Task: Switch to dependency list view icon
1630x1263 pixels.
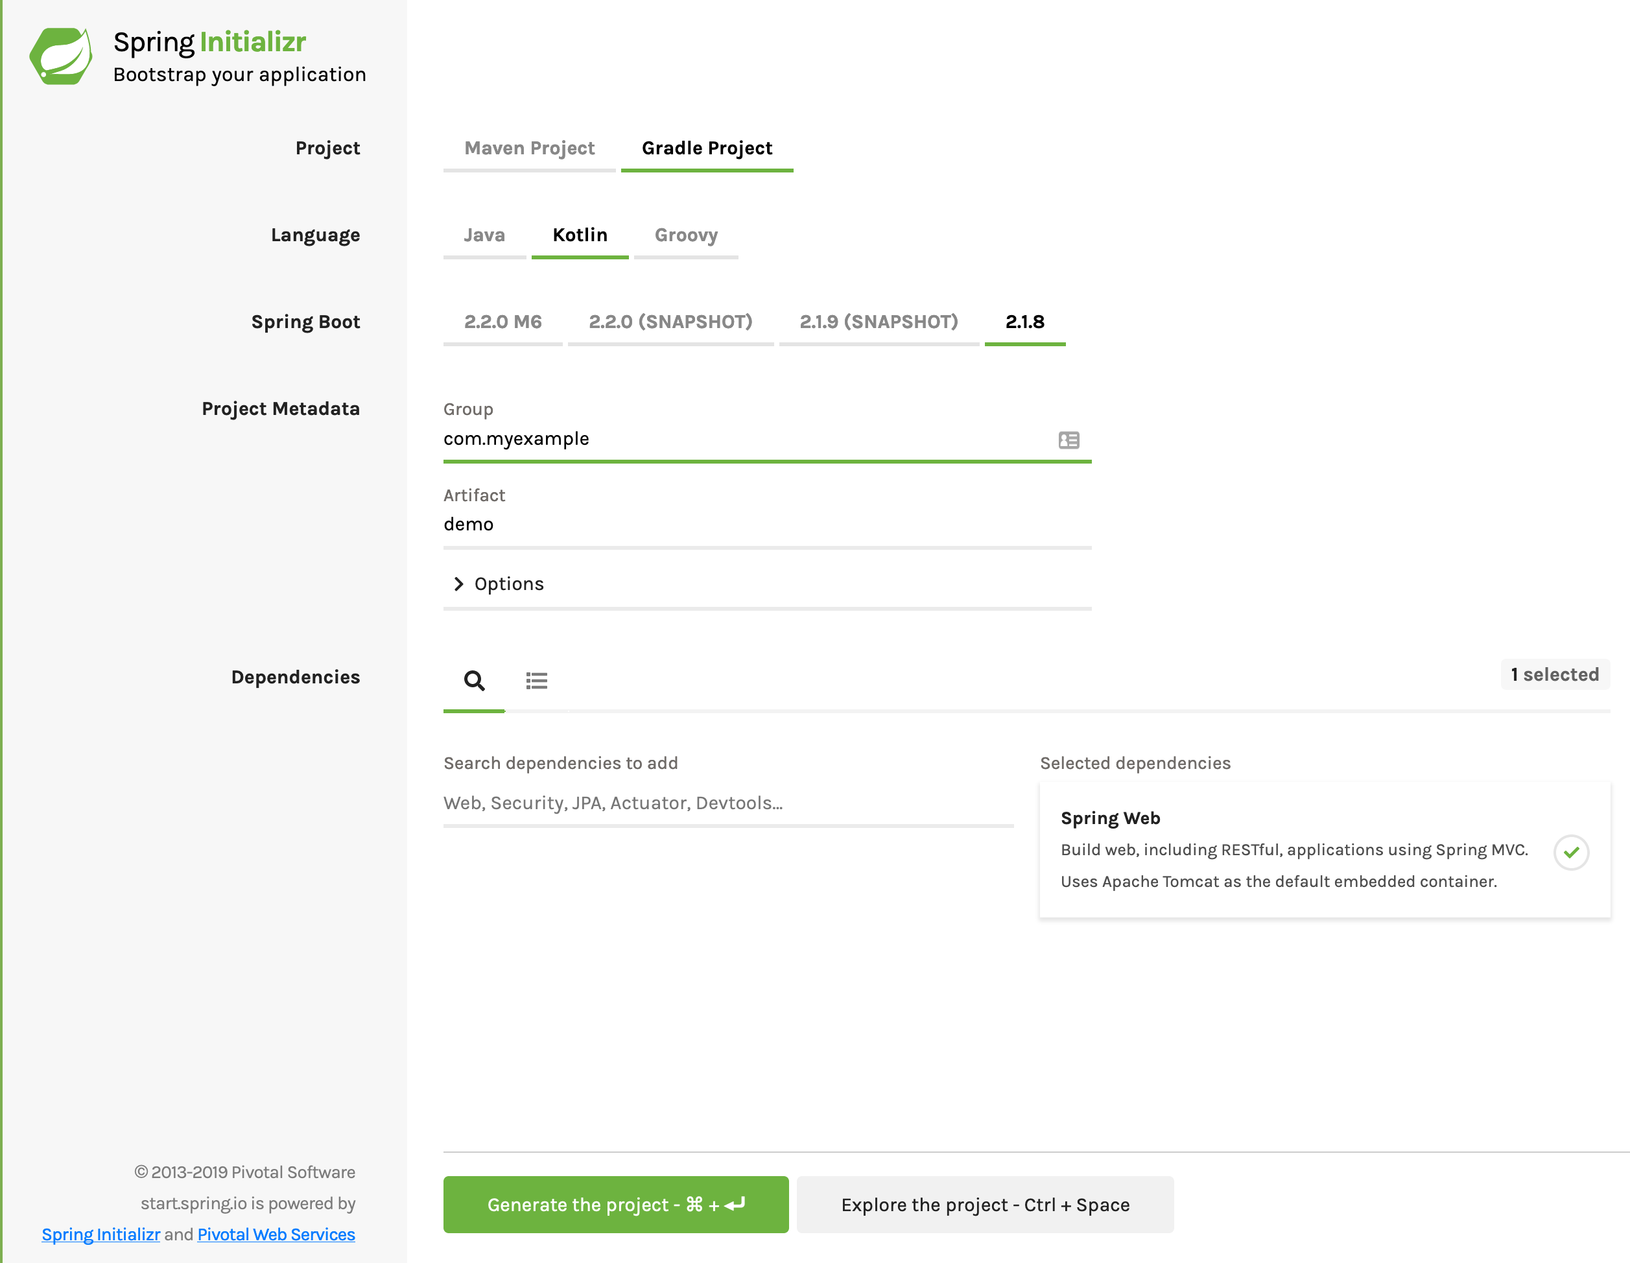Action: pos(537,681)
